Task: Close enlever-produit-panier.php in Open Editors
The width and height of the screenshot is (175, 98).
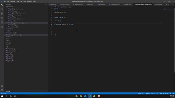Action: pyautogui.click(x=7, y=23)
